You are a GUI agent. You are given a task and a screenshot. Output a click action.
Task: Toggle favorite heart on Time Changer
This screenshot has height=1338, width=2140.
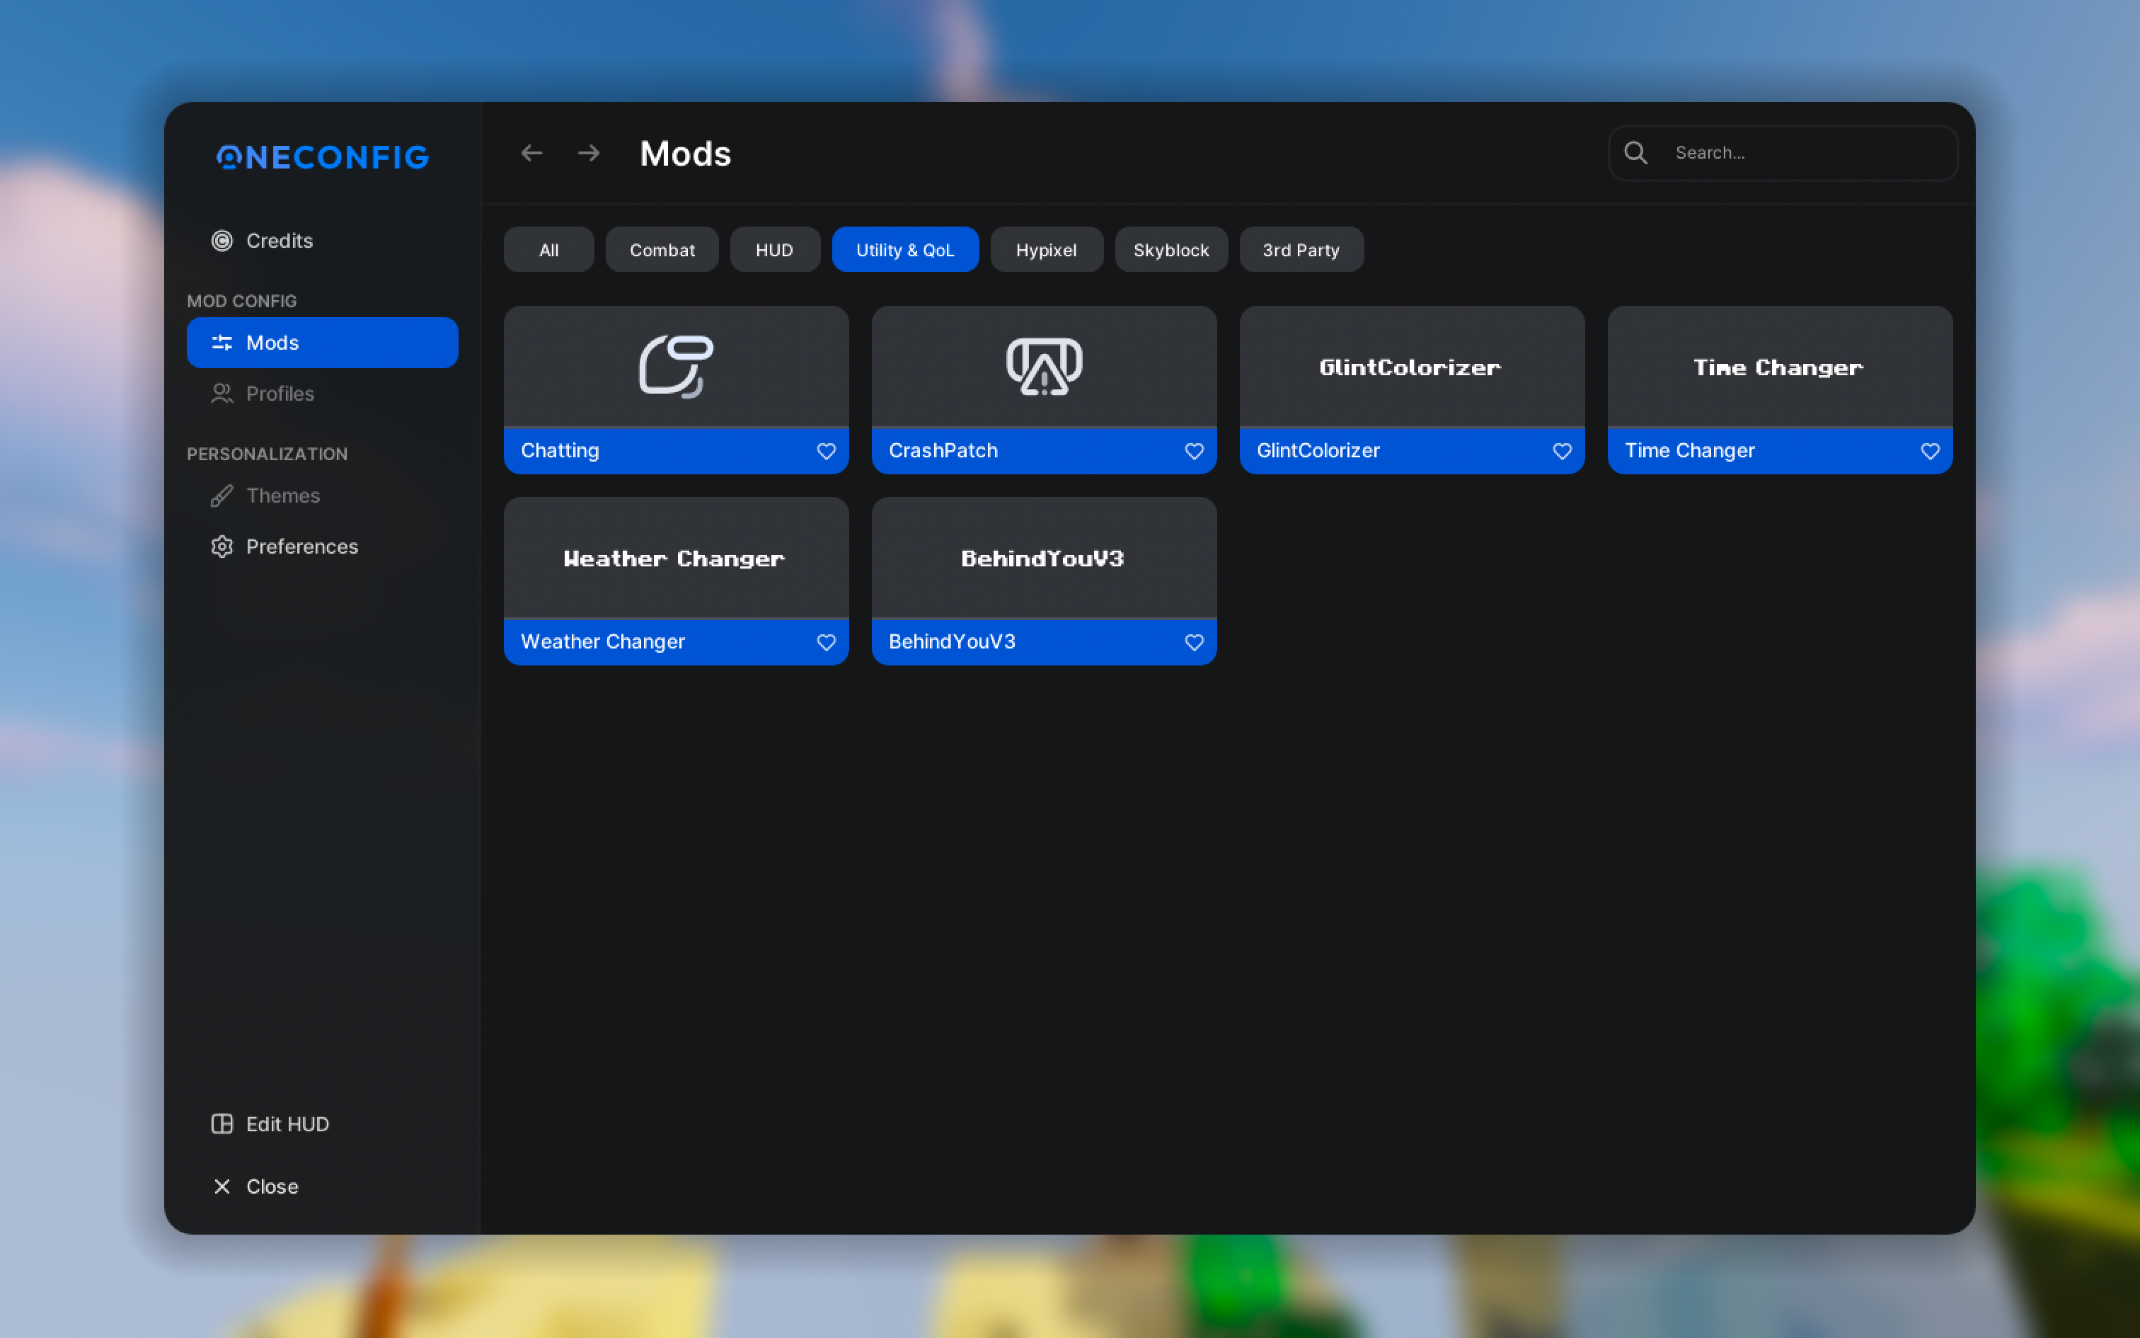click(1930, 452)
